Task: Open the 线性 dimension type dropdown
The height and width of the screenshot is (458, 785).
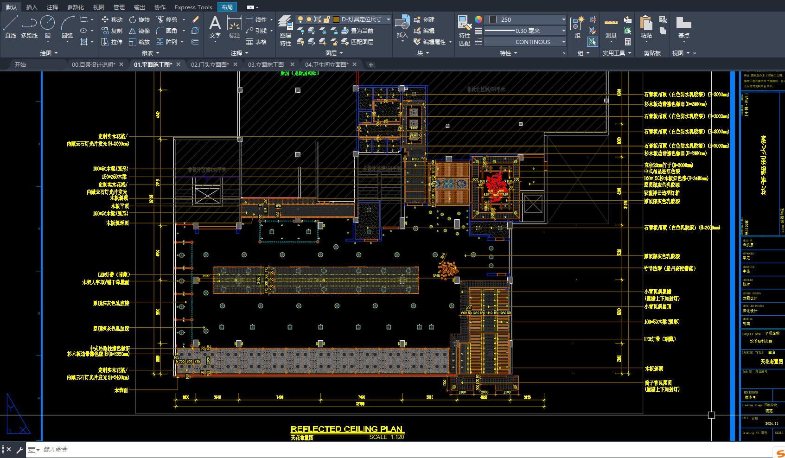Action: pos(271,19)
